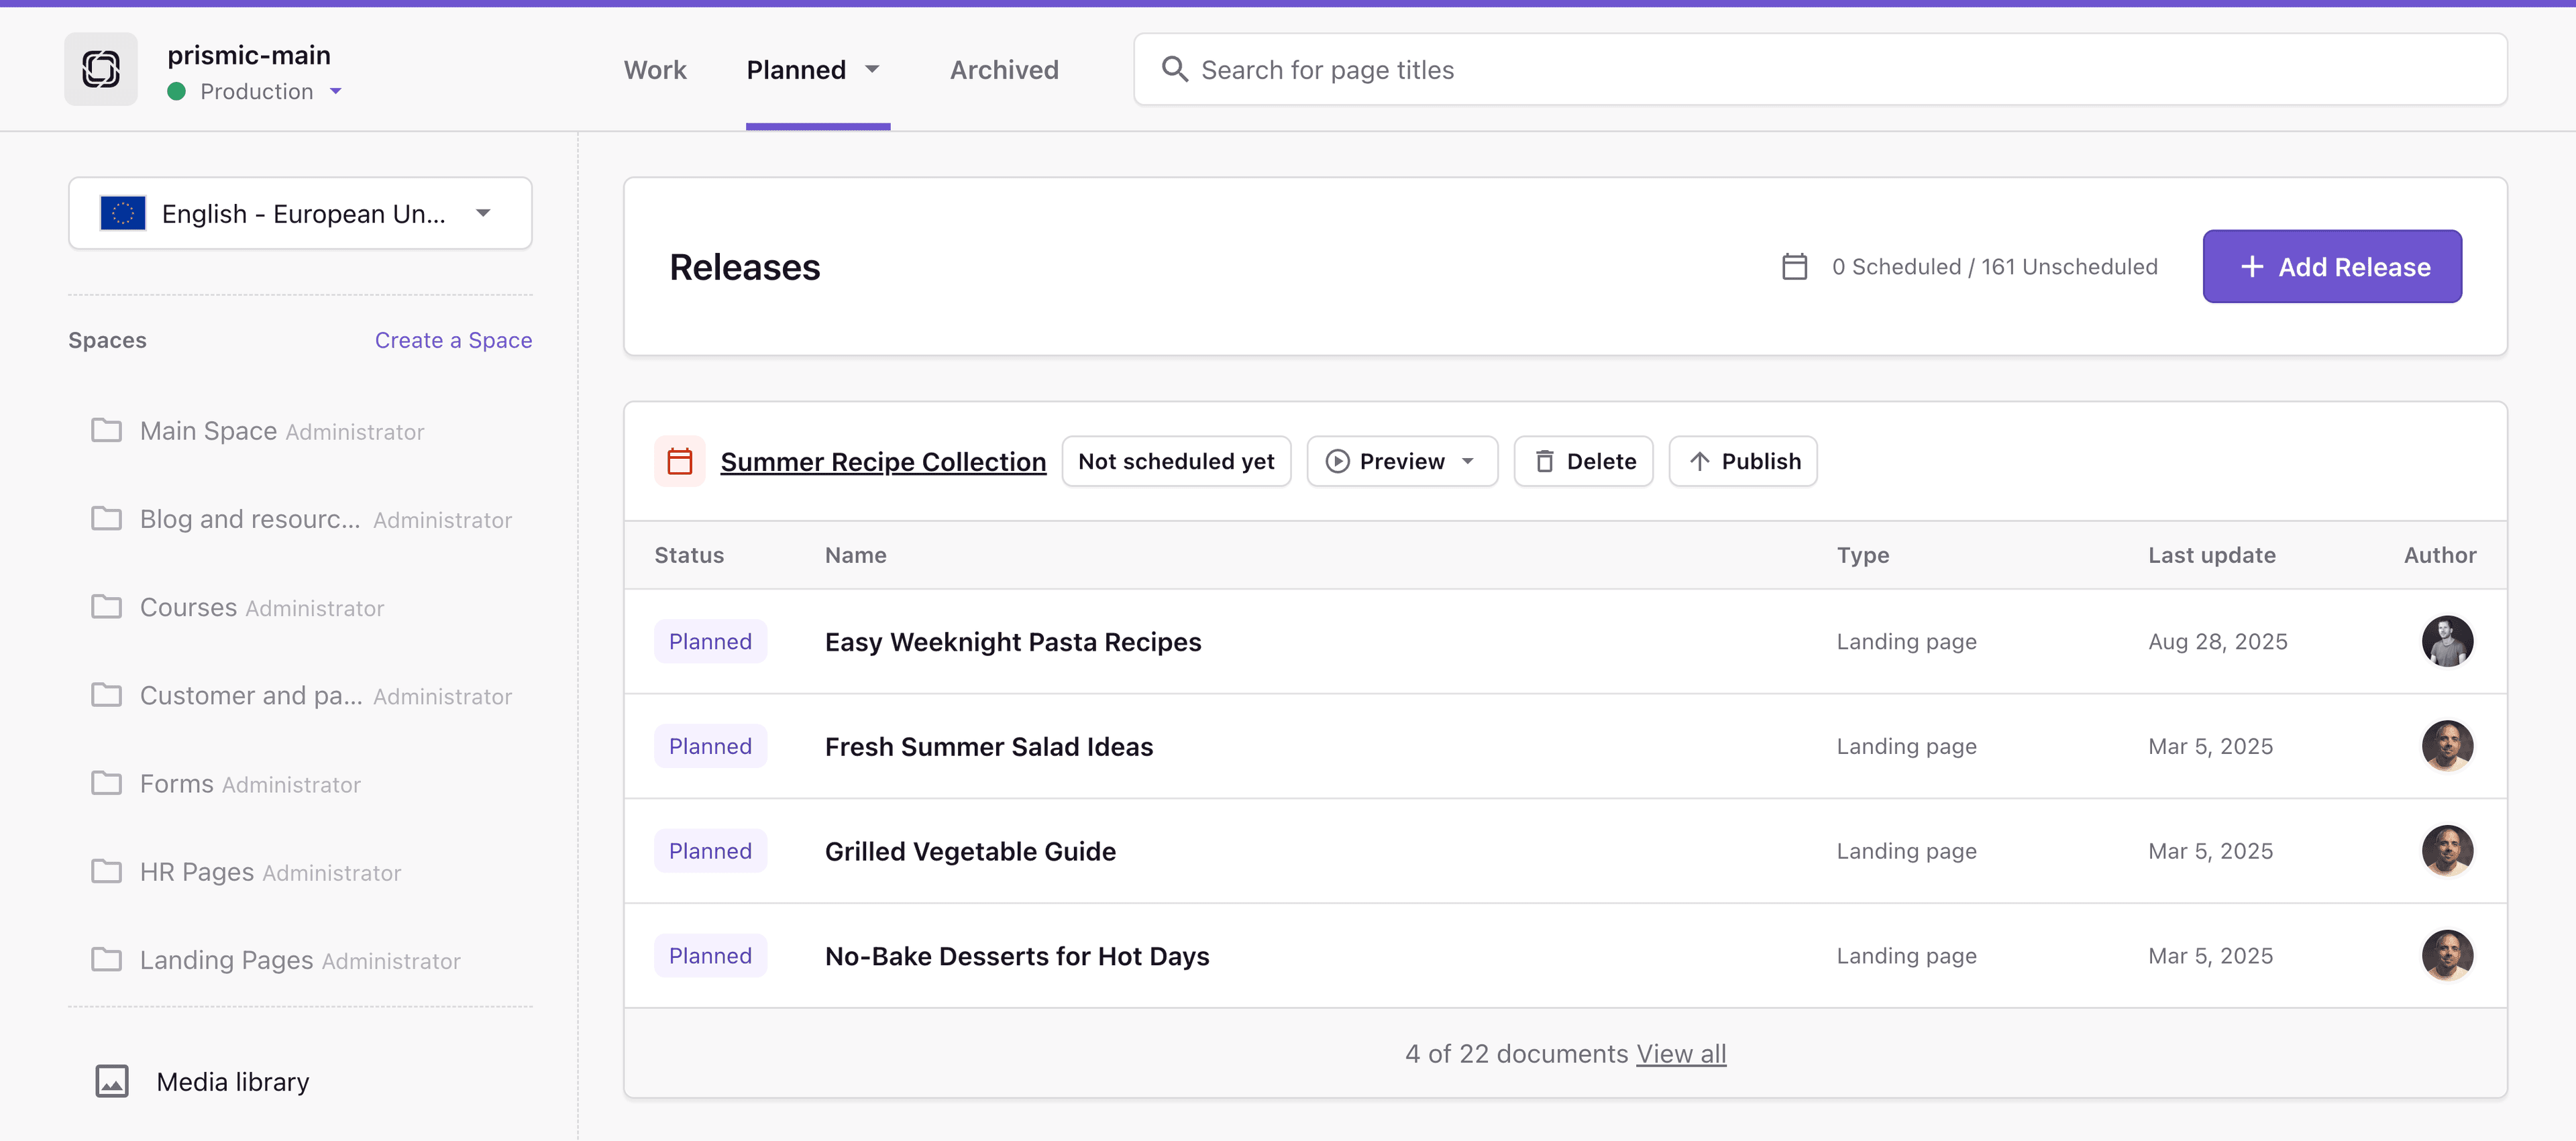Click the Media library image icon
Viewport: 2576px width, 1141px height.
(111, 1081)
